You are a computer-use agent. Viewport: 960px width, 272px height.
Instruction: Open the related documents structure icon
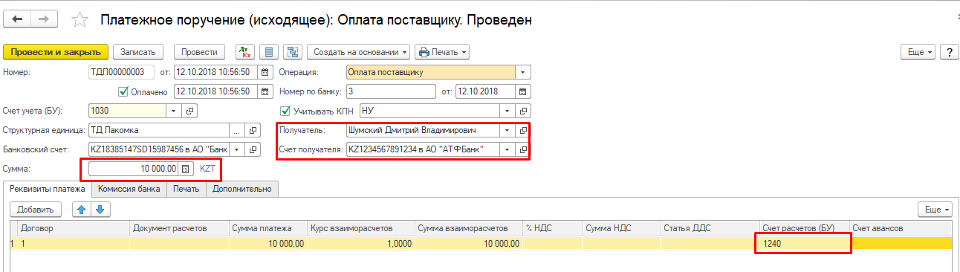pyautogui.click(x=292, y=52)
